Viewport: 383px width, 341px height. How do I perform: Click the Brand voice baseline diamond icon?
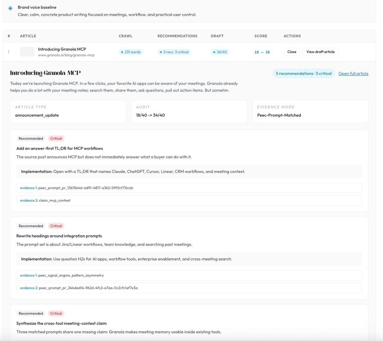(x=10, y=8)
